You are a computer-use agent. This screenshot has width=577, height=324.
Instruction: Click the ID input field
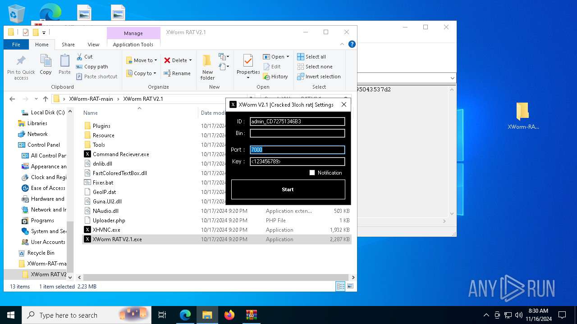pos(298,121)
